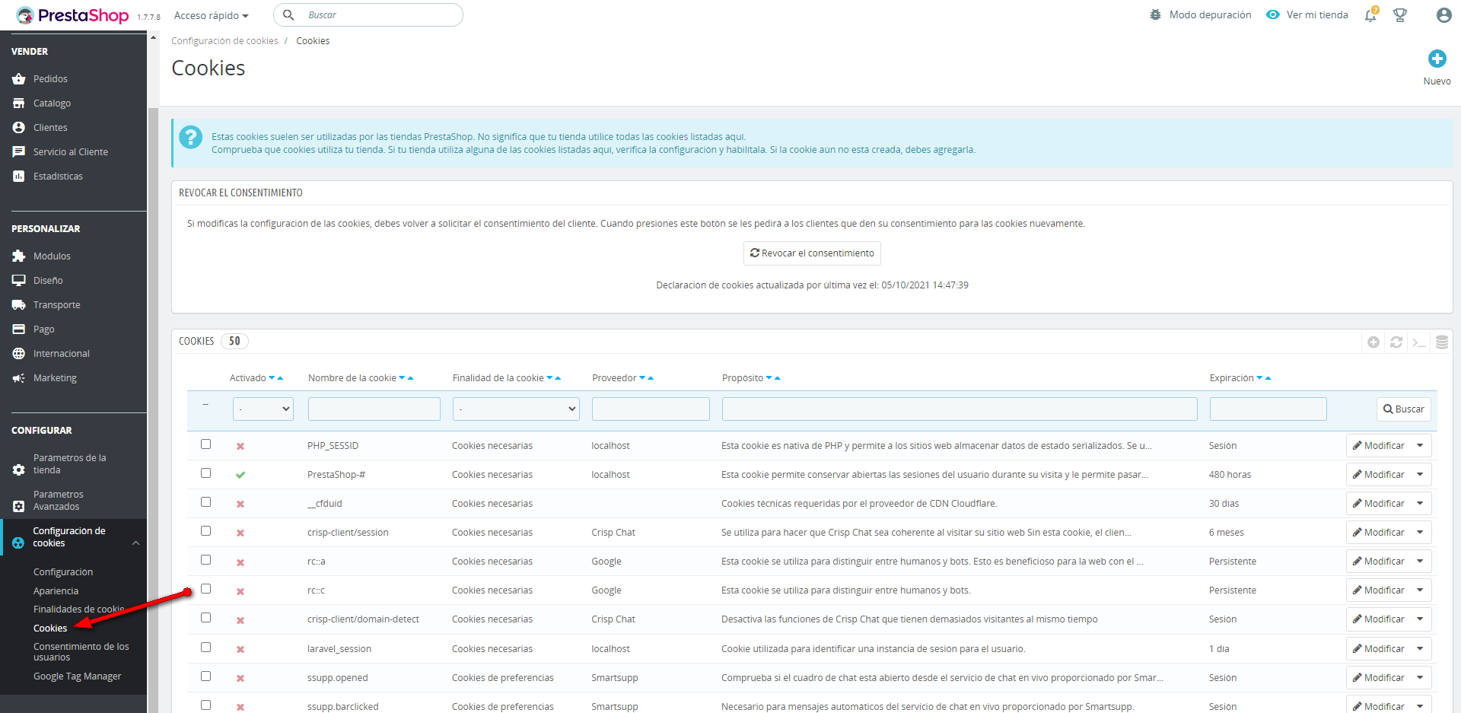Sort Proposito column ascending
This screenshot has height=713, width=1461.
pos(778,378)
